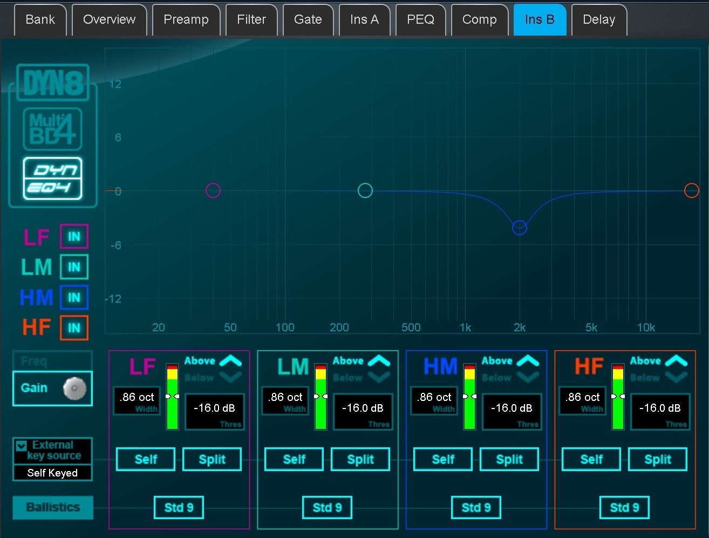709x538 pixels.
Task: Turn the Gain rotary knob icon
Action: pos(74,388)
